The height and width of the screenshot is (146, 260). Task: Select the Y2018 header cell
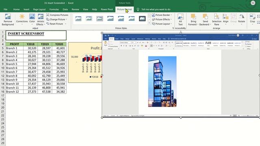coord(30,44)
